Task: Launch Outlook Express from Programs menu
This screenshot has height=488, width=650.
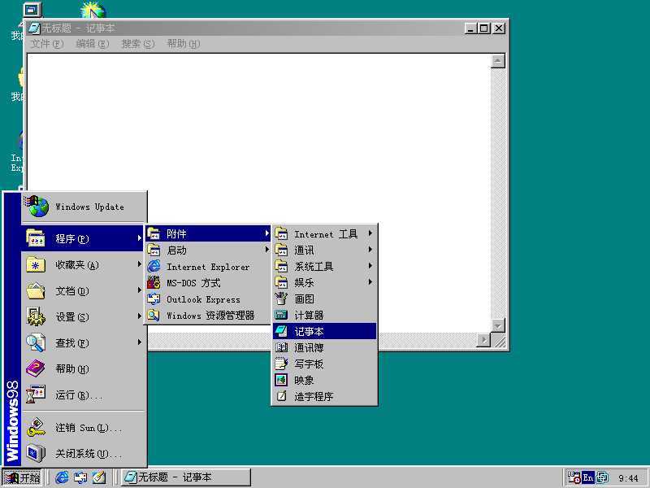Action: point(208,298)
